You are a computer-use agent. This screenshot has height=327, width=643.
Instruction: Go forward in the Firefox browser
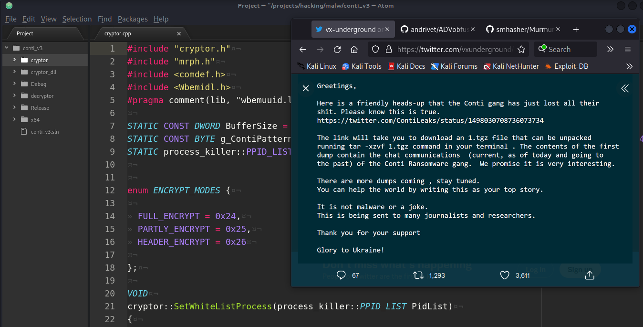pyautogui.click(x=320, y=49)
